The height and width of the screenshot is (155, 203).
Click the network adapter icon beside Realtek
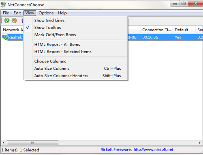pyautogui.click(x=5, y=37)
